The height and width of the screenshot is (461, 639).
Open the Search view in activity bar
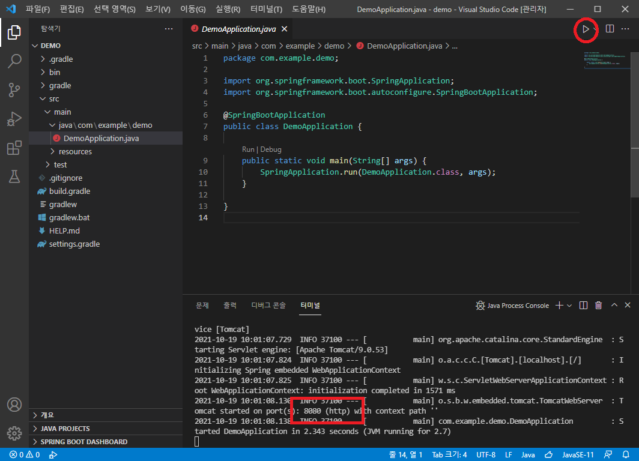pyautogui.click(x=14, y=61)
